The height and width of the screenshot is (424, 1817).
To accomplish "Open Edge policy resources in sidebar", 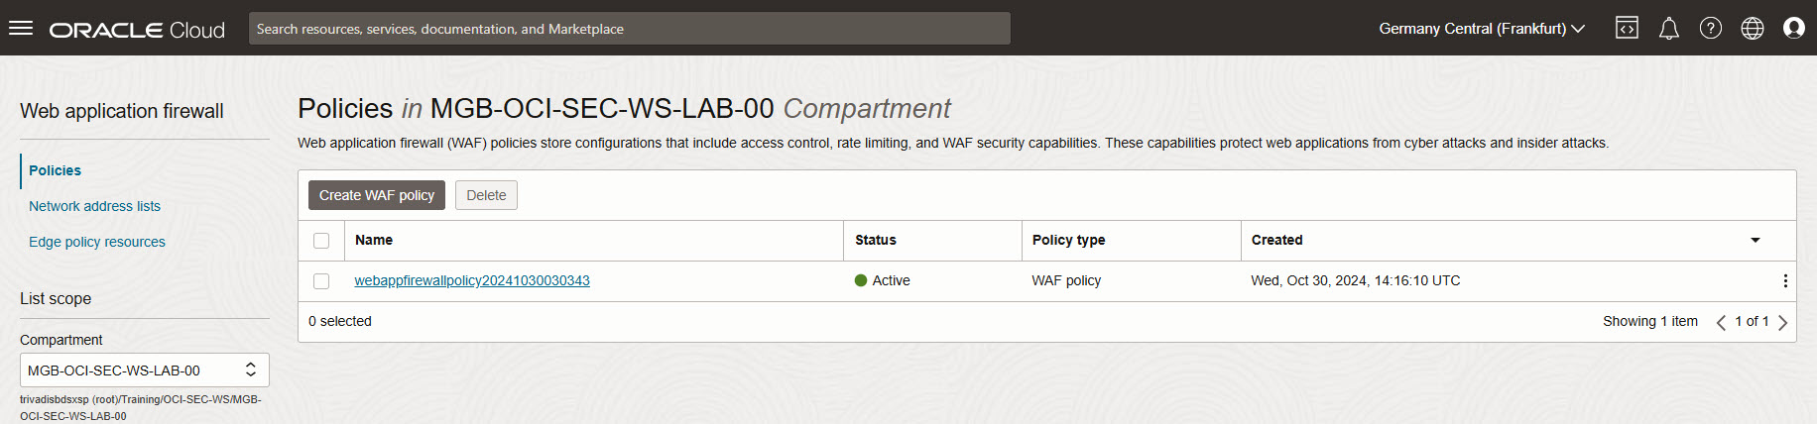I will pyautogui.click(x=97, y=242).
